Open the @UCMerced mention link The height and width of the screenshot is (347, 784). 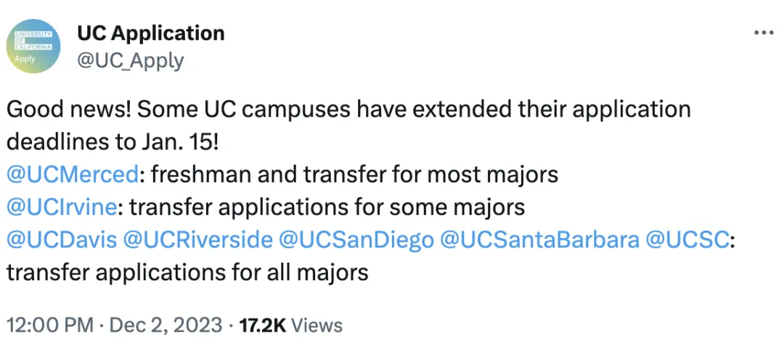(72, 174)
